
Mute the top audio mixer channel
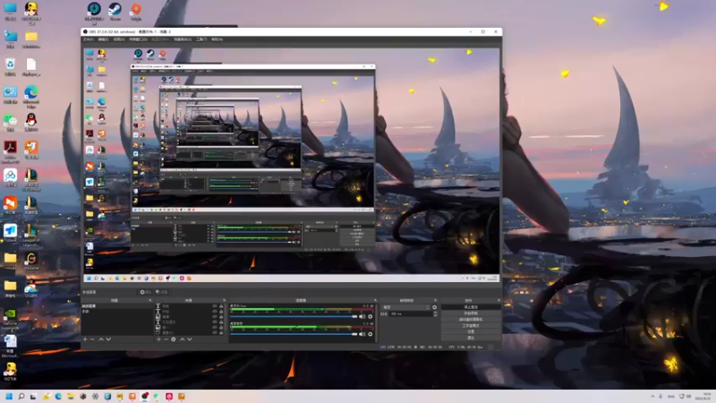362,317
